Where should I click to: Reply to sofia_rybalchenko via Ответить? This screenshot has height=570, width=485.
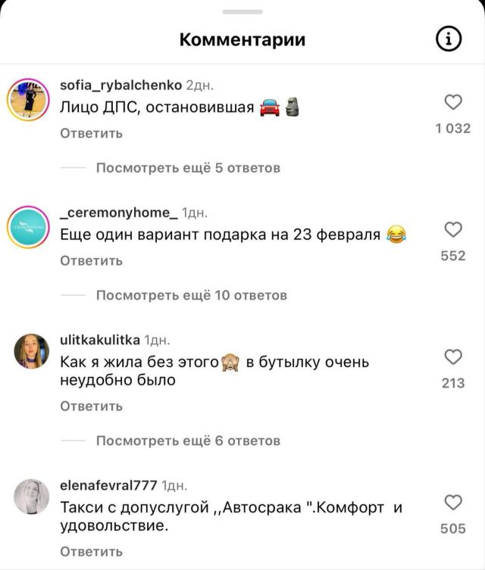pyautogui.click(x=92, y=133)
